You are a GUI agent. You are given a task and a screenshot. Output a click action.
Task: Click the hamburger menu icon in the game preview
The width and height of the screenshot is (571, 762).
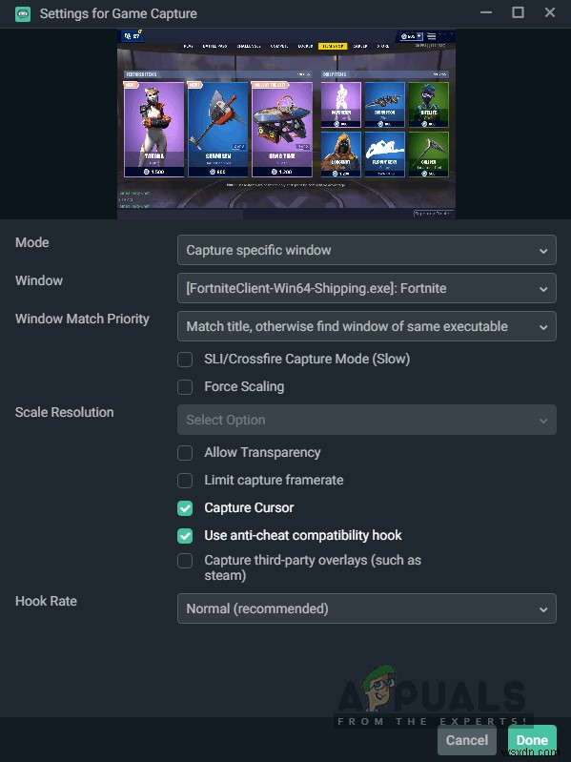(x=431, y=36)
